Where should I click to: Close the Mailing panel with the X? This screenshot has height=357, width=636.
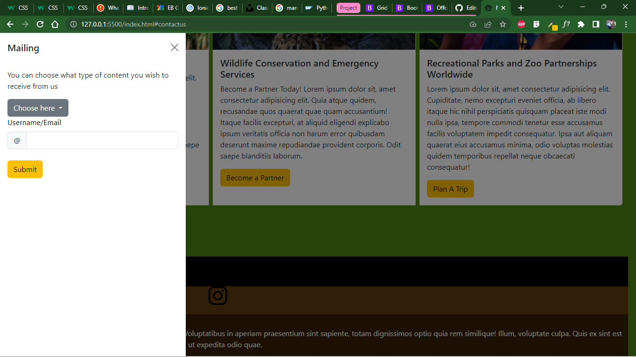[x=174, y=47]
